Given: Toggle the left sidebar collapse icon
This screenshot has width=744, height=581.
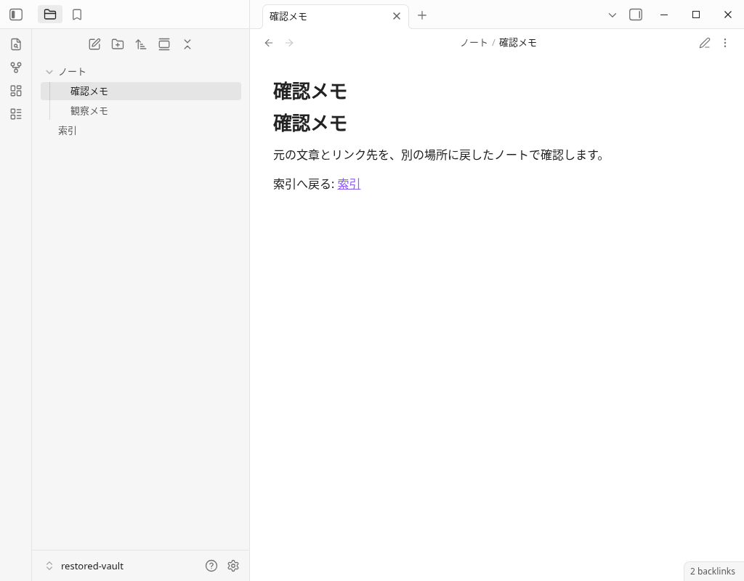Looking at the screenshot, I should [x=16, y=15].
